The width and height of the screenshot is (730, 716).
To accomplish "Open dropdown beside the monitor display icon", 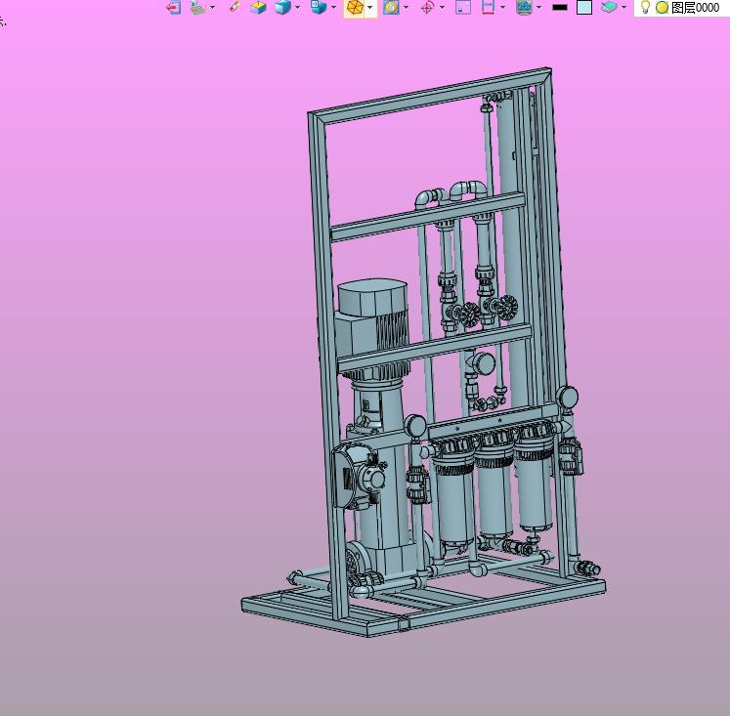I will coord(538,8).
